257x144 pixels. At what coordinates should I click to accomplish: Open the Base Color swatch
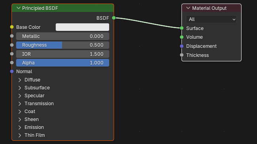(x=82, y=27)
